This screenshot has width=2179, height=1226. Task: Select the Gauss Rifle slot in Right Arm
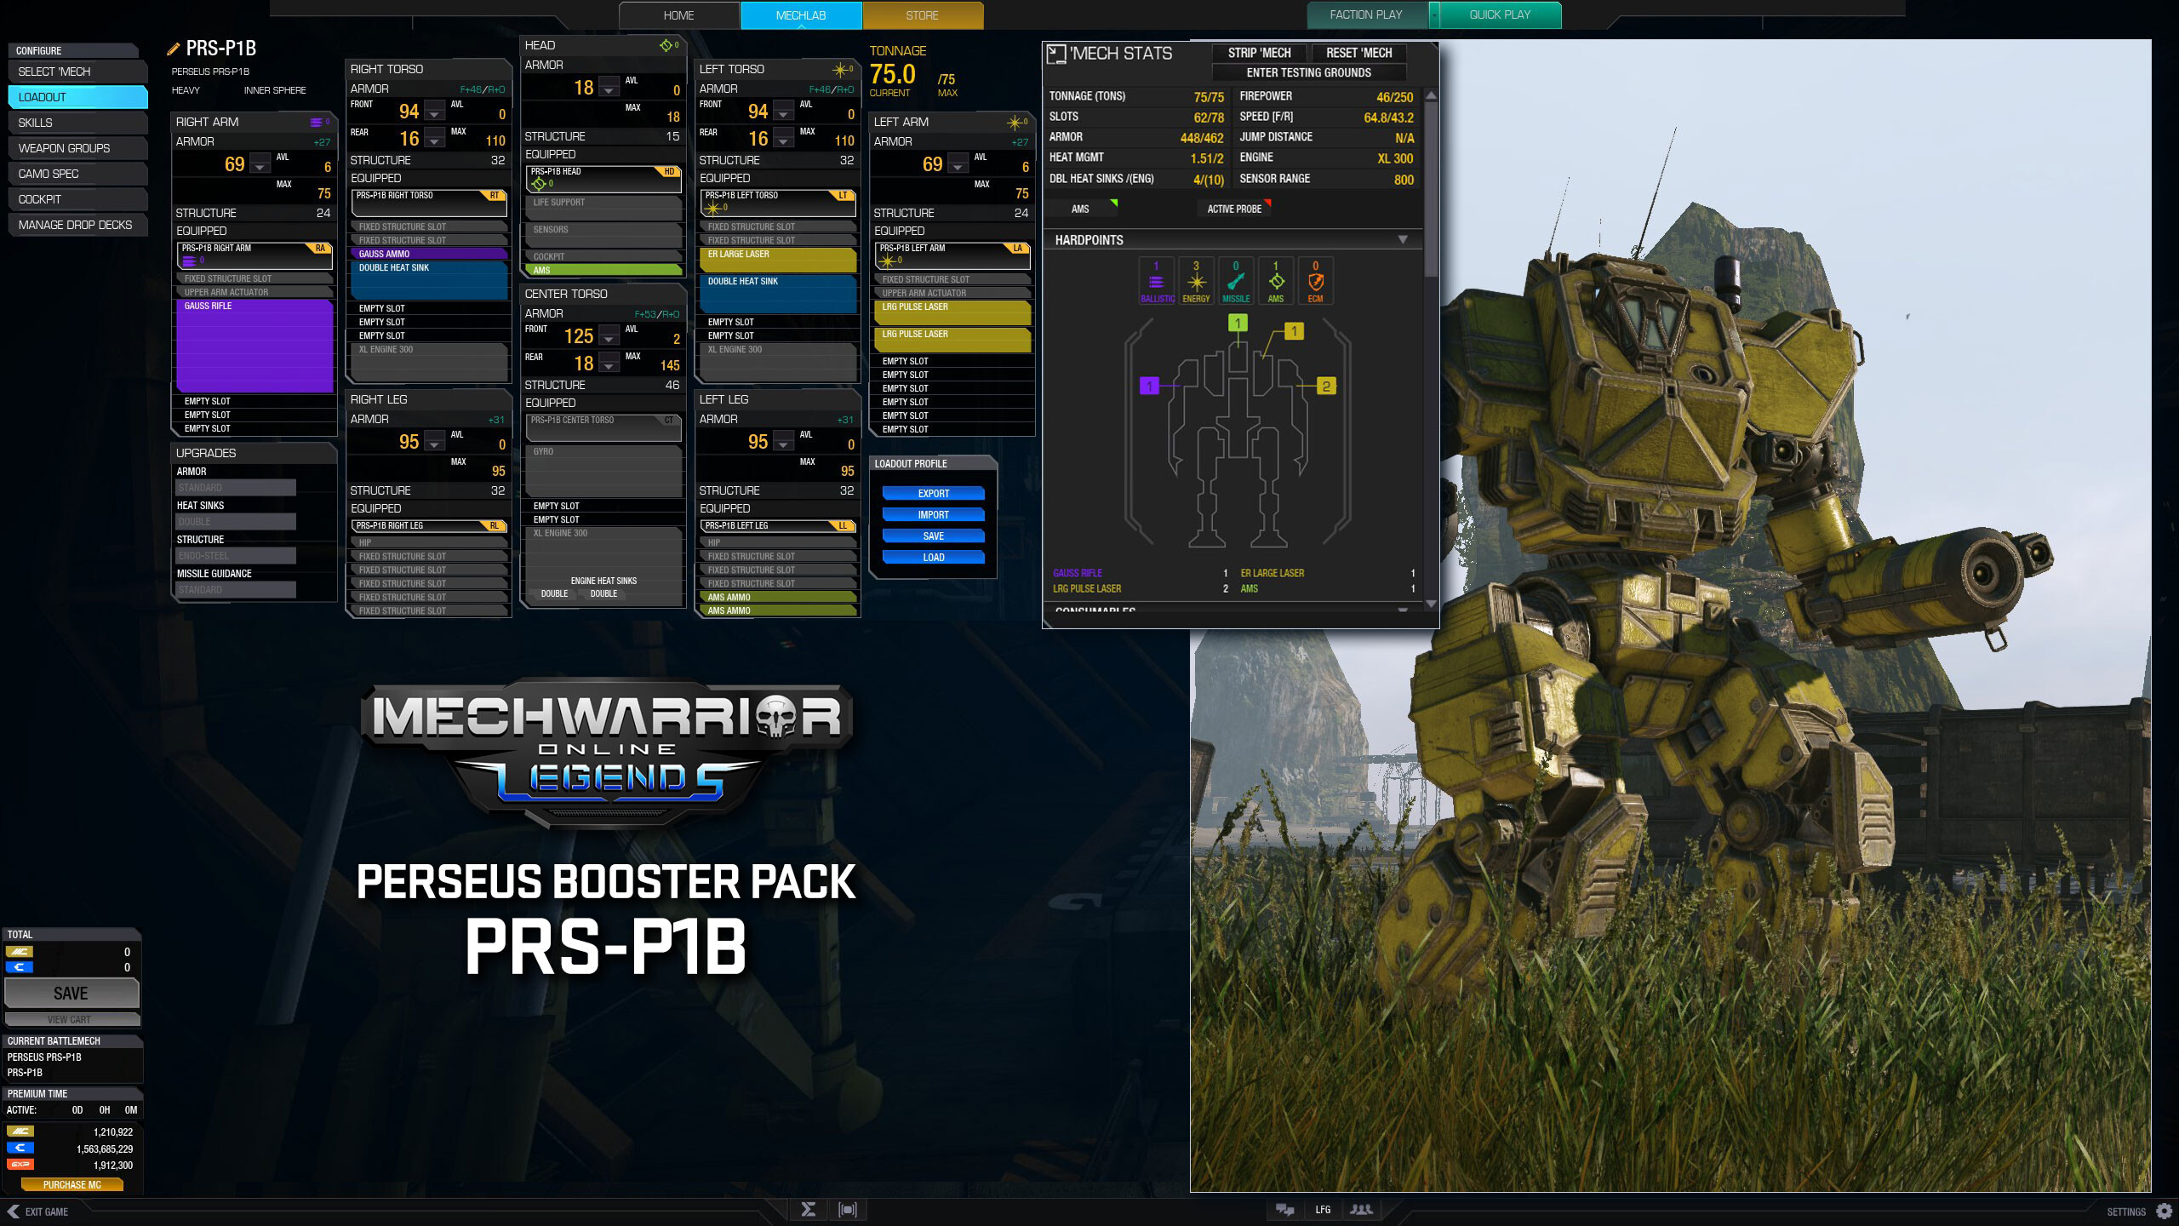(254, 346)
